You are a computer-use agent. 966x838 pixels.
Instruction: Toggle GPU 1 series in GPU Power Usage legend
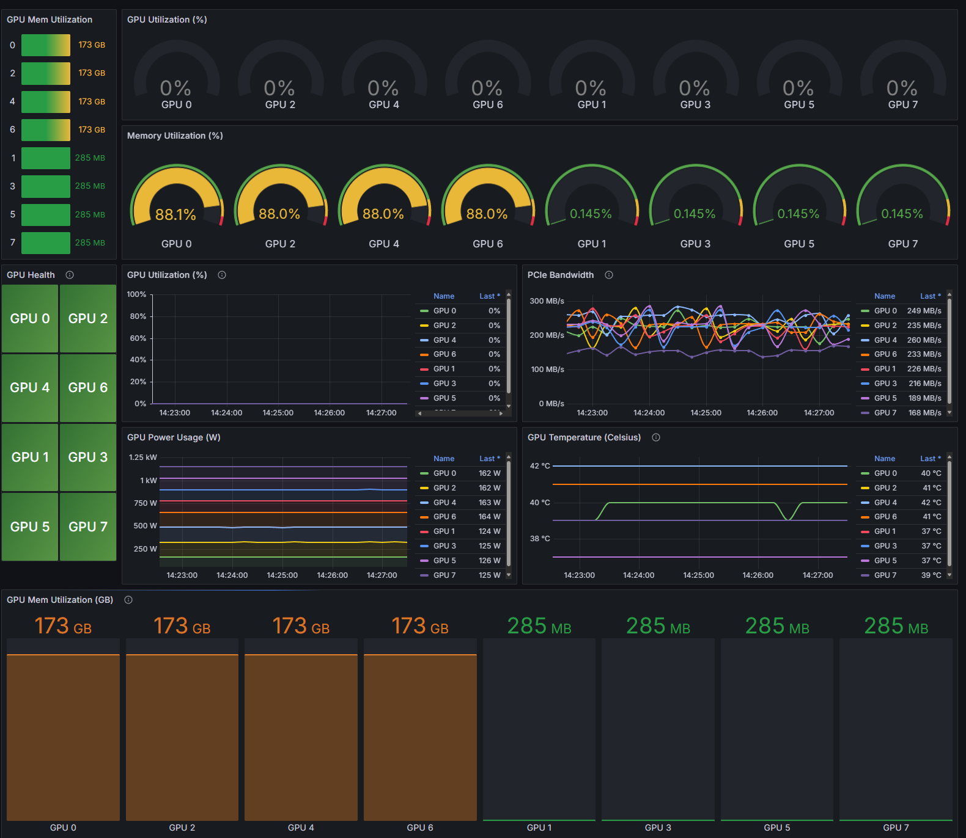(444, 531)
